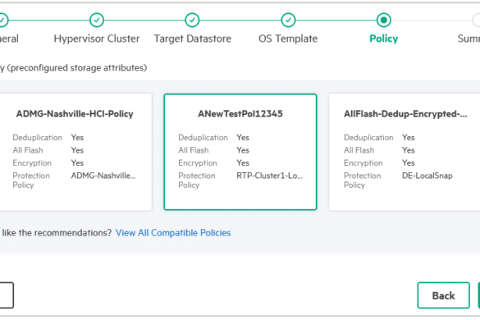Open the Hypervisor Cluster wizard step label
The width and height of the screenshot is (480, 320).
point(97,39)
